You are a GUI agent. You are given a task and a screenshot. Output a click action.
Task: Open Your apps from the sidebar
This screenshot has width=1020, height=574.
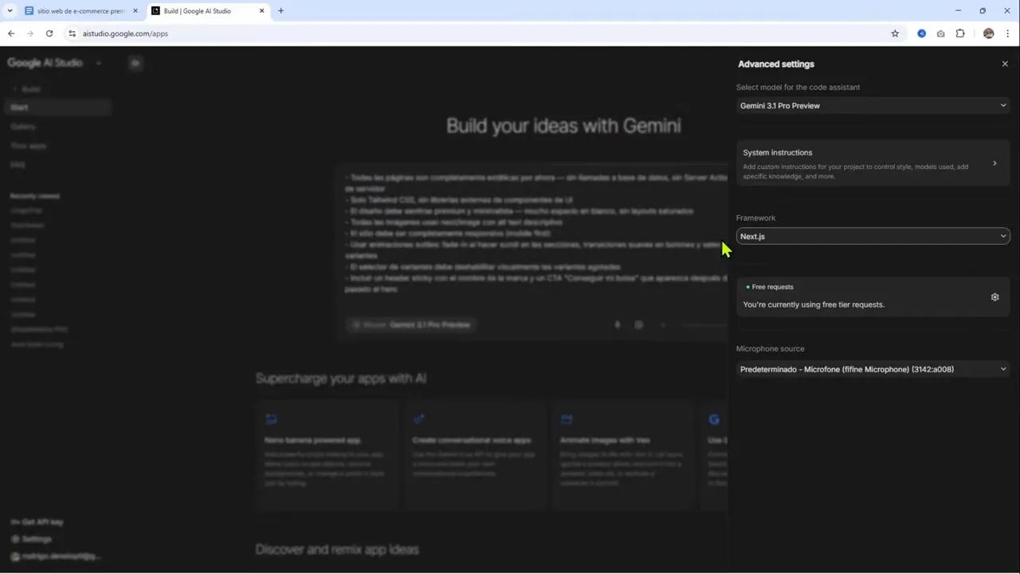pyautogui.click(x=28, y=145)
